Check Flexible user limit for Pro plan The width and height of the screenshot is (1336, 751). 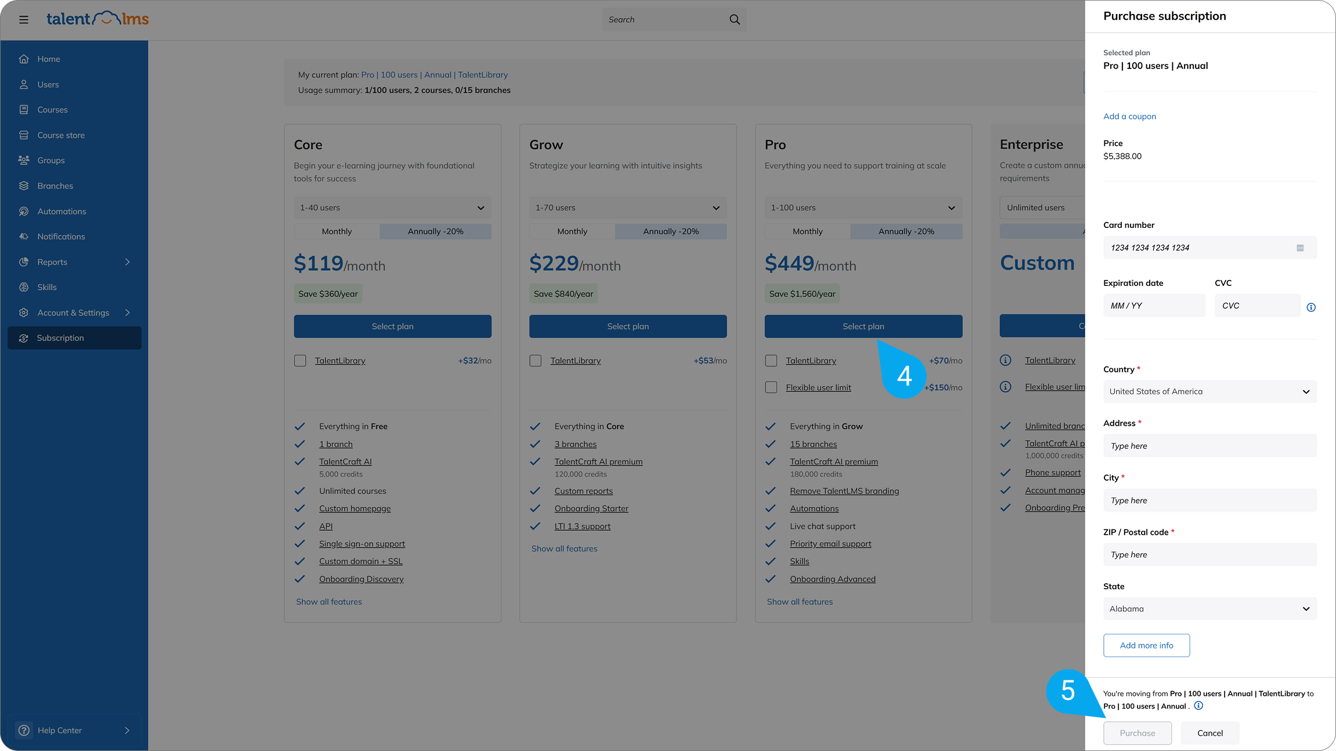771,387
